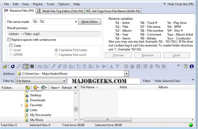This screenshot has height=129, width=198.
Task: Click the yellow question mark help icon
Action: (x=186, y=66)
